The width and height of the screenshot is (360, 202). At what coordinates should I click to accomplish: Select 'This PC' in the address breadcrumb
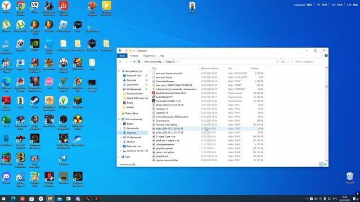(152, 62)
